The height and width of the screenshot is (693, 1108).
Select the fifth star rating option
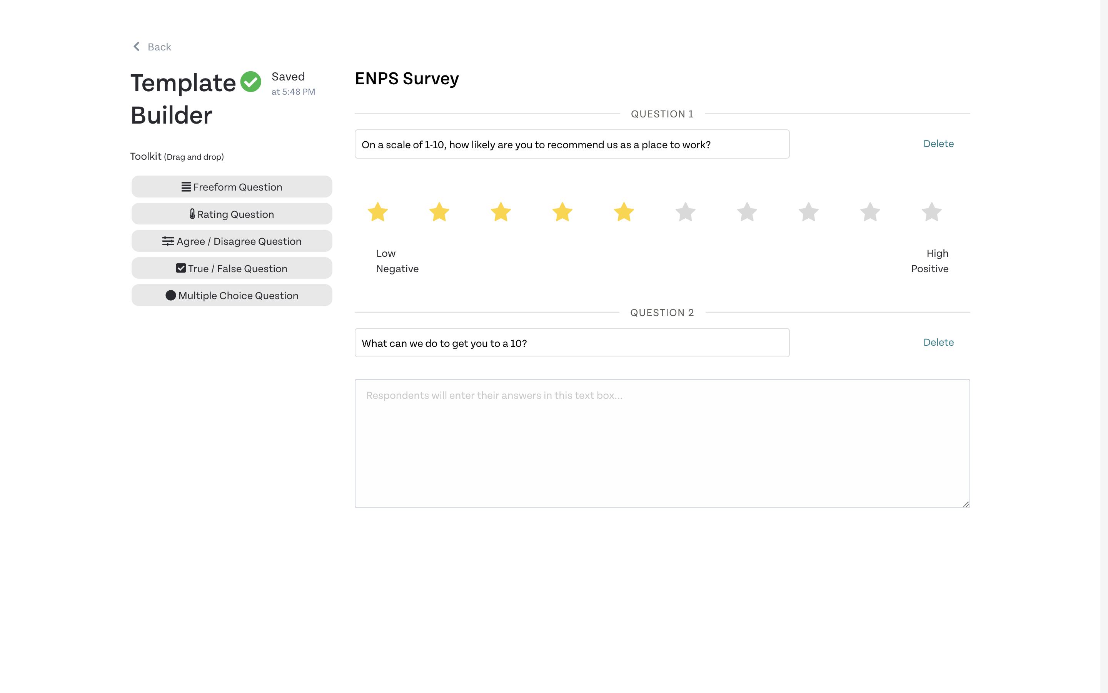[x=623, y=212]
